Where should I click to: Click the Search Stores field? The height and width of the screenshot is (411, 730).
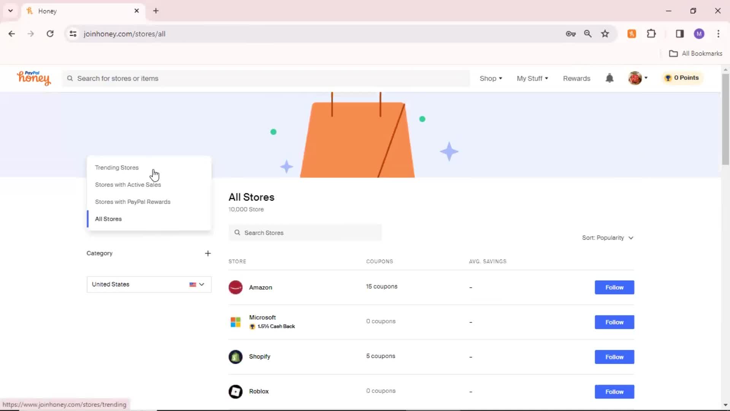pos(305,233)
